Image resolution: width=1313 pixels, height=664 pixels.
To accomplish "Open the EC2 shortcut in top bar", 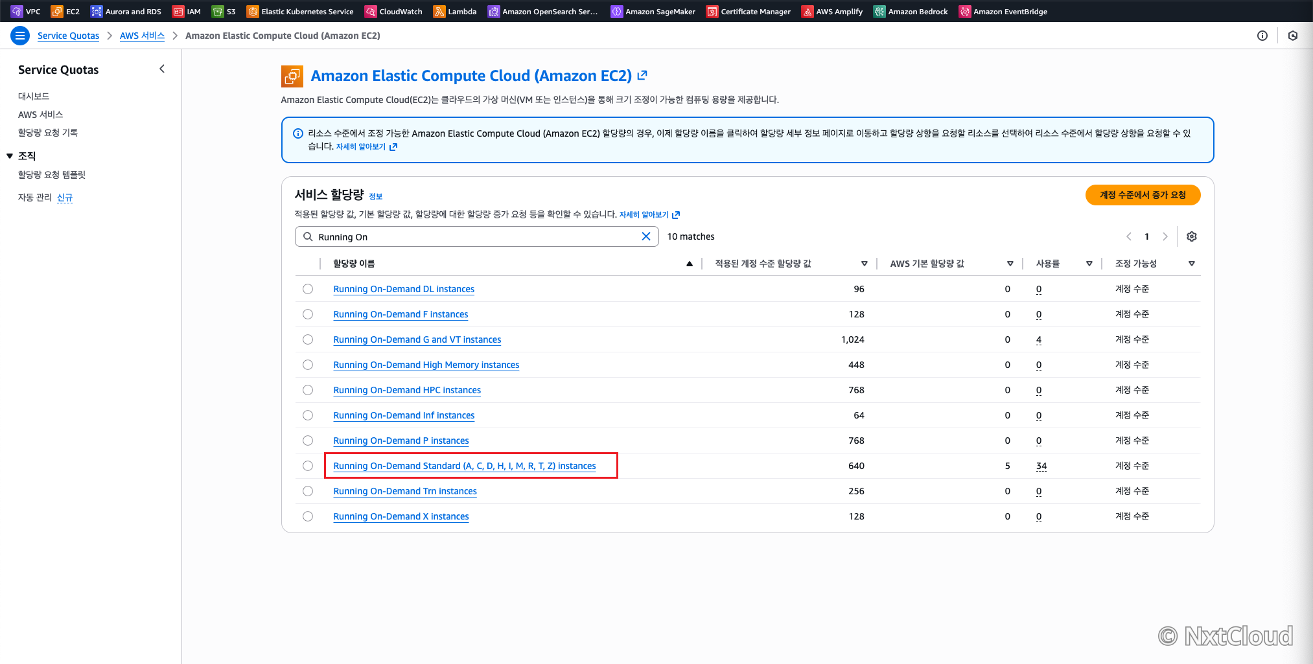I will click(x=65, y=11).
